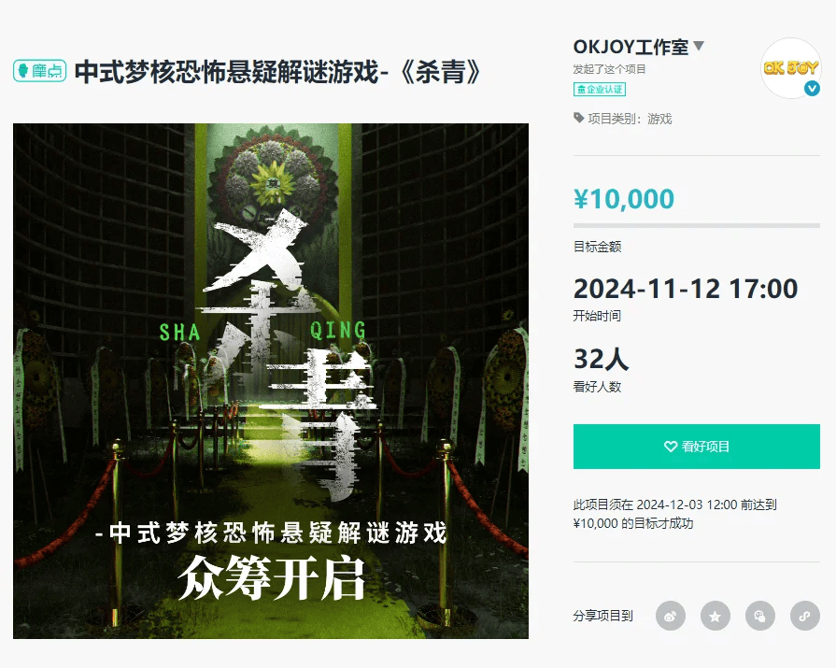Copy project link icon
Image resolution: width=836 pixels, height=668 pixels.
coord(804,616)
